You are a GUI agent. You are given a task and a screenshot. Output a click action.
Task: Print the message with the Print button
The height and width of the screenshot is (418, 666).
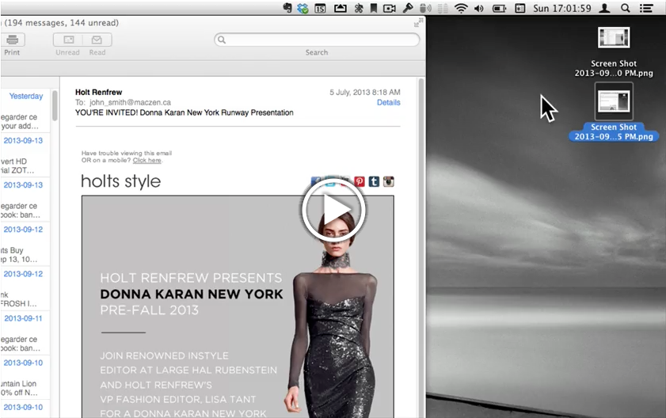point(13,40)
